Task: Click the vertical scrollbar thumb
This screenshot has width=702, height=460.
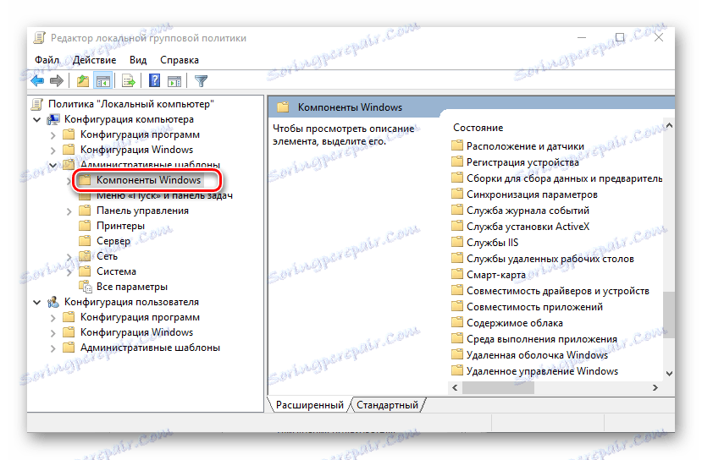Action: pos(669,315)
